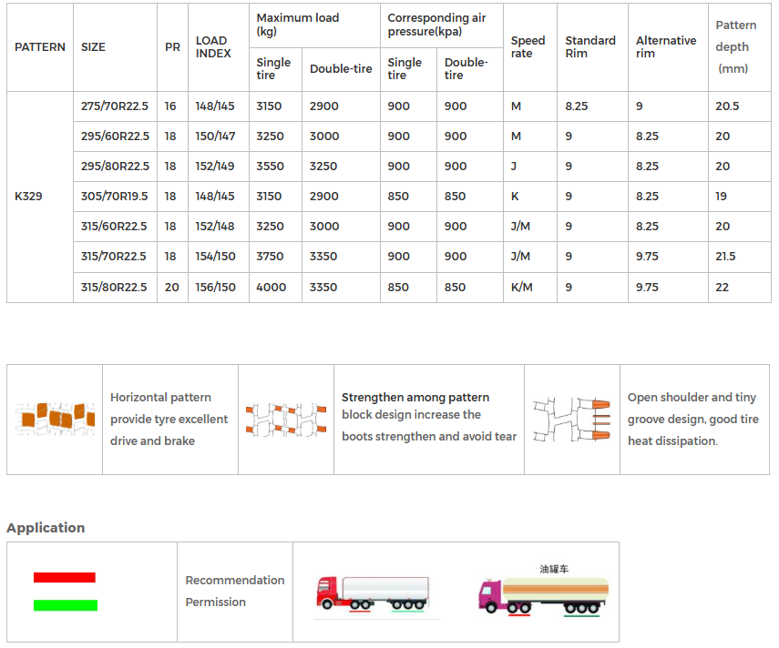Click the 'Standard Rim' column header

coord(590,47)
